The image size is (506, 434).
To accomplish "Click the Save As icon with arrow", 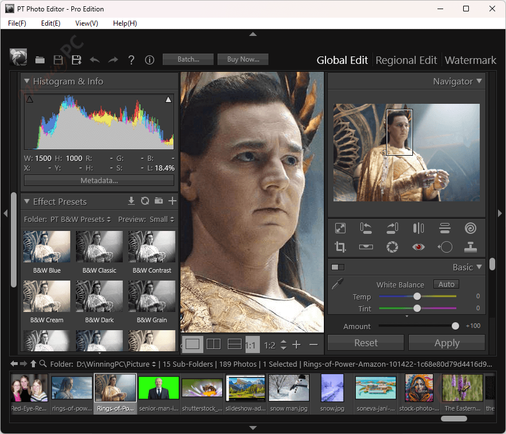I will pyautogui.click(x=77, y=60).
